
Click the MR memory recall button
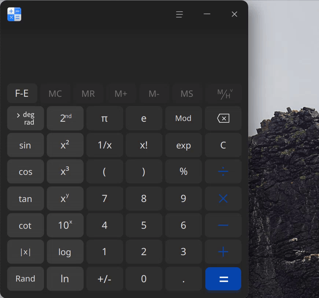[88, 94]
